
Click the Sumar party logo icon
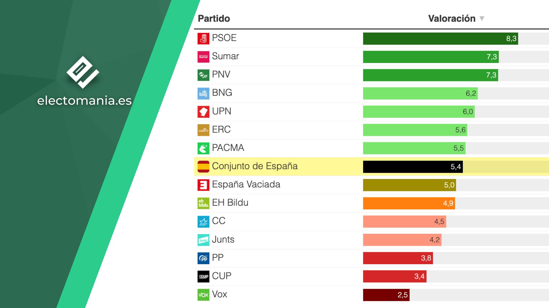click(203, 57)
